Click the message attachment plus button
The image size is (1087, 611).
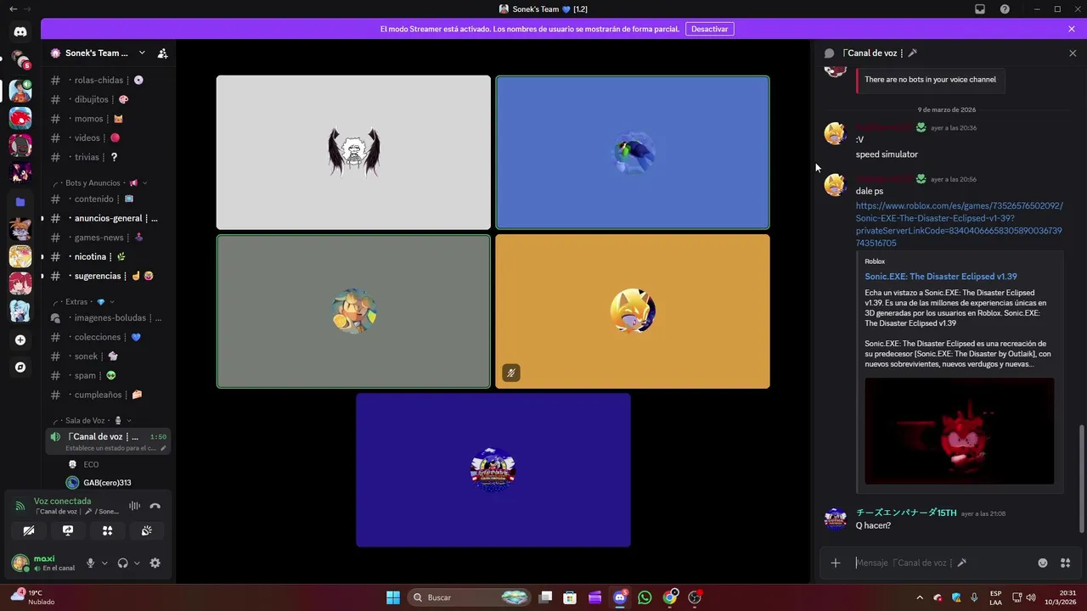836,563
